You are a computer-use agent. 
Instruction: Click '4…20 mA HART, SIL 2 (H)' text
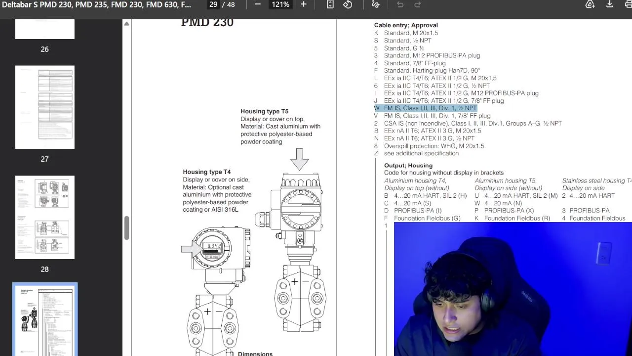(431, 196)
